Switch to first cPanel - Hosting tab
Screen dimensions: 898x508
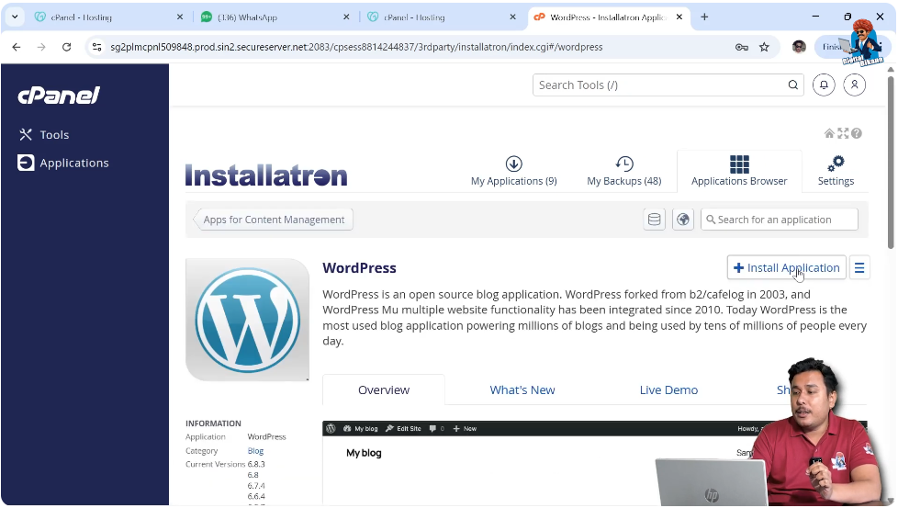point(107,17)
